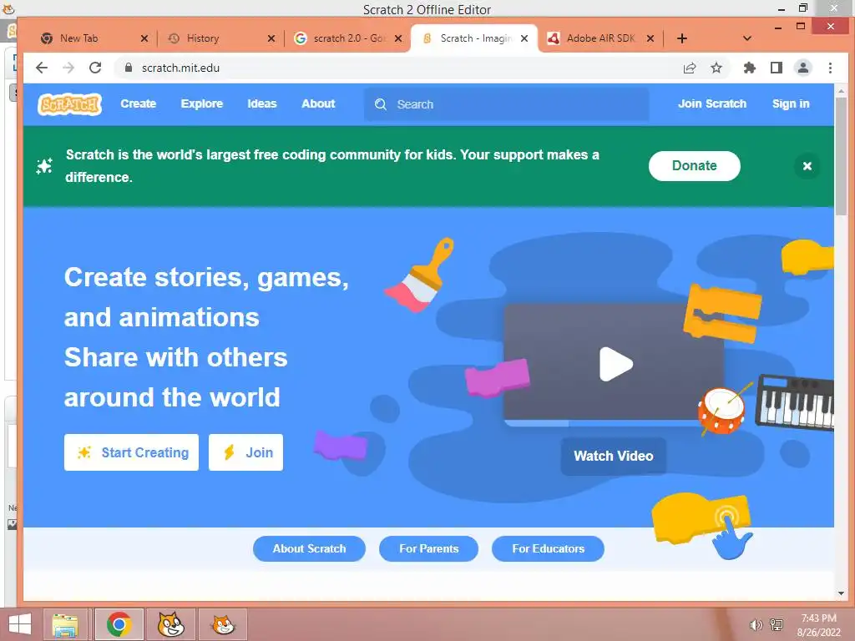Bookmark this page with the star icon

716,68
